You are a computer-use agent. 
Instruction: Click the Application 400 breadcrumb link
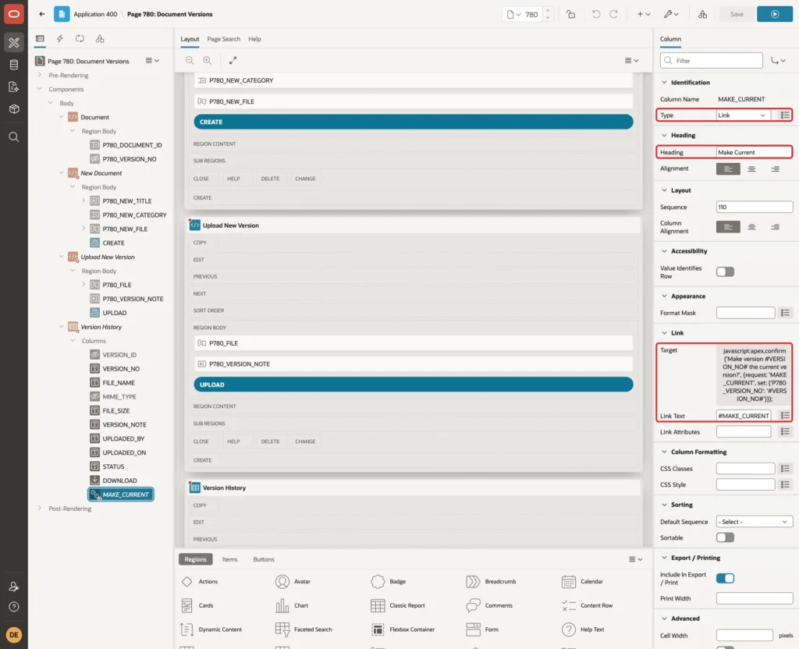(95, 14)
